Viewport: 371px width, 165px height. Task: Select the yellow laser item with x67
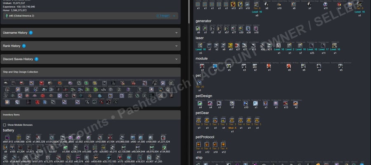pos(230,45)
